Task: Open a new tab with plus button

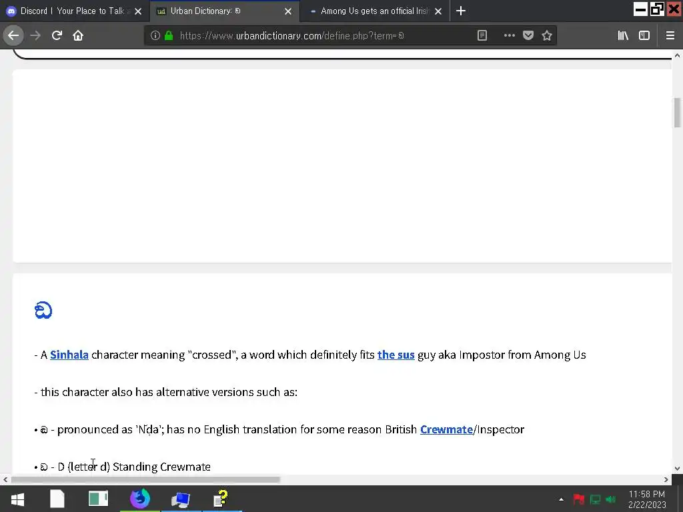Action: [x=461, y=11]
